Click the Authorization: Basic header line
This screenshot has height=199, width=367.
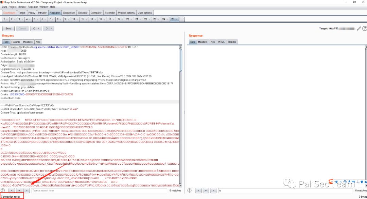tap(18, 61)
